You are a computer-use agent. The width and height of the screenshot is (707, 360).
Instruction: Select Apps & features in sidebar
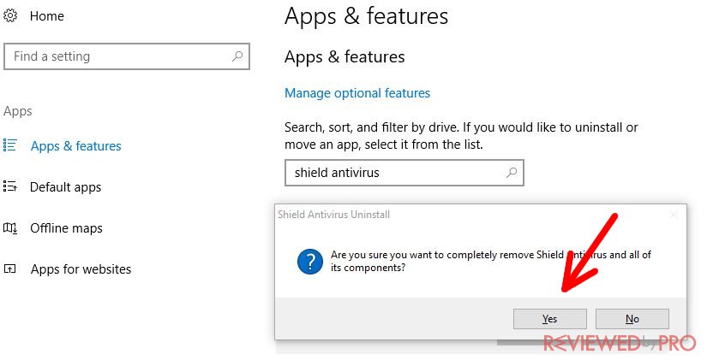pyautogui.click(x=75, y=146)
